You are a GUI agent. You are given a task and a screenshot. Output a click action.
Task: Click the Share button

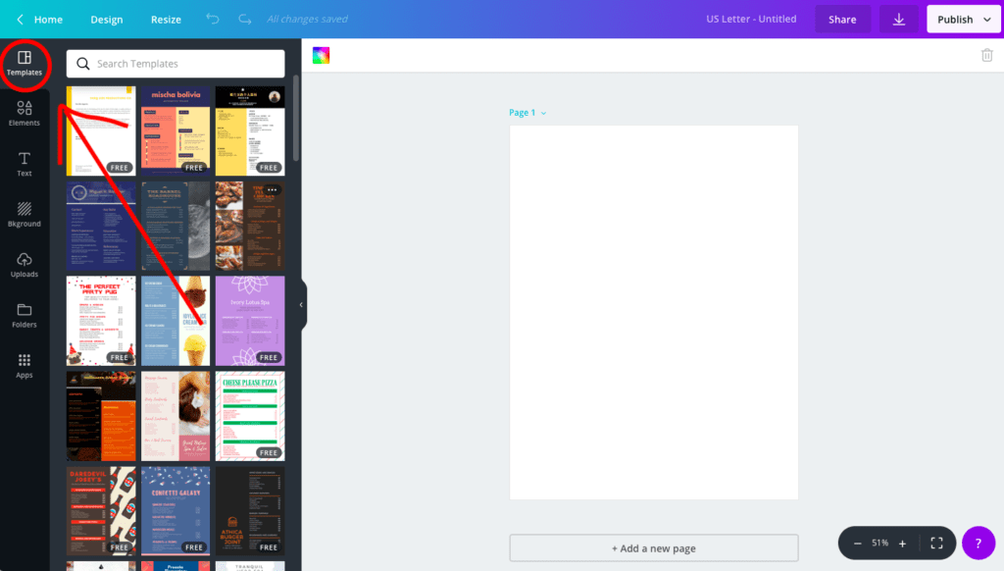(842, 20)
